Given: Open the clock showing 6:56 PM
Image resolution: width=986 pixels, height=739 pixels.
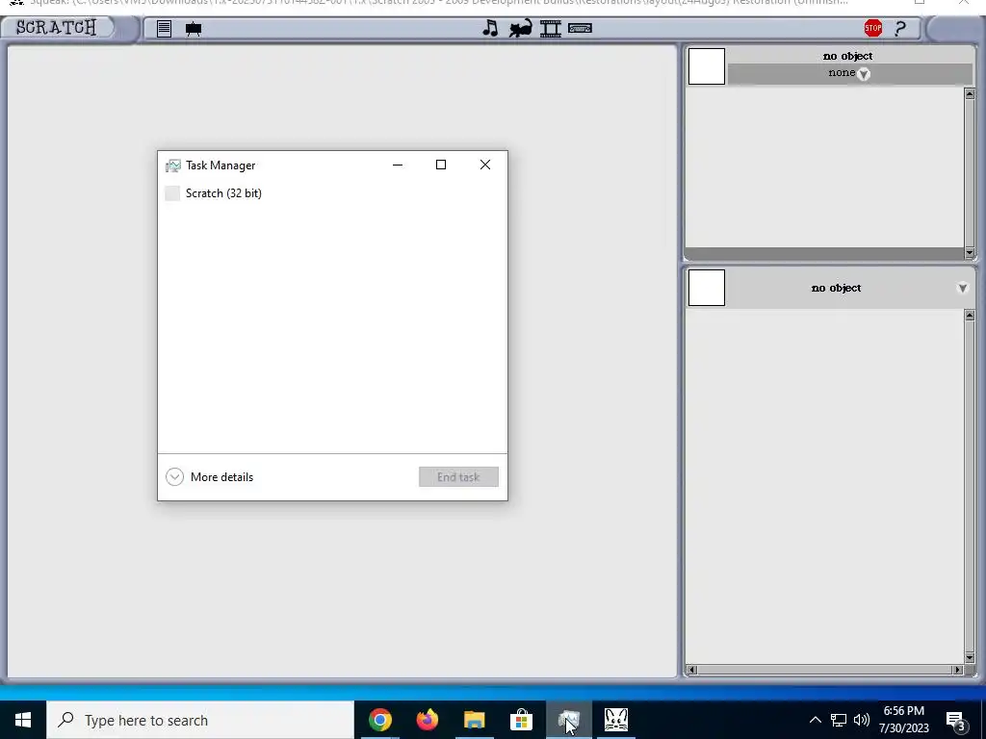Looking at the screenshot, I should (903, 720).
